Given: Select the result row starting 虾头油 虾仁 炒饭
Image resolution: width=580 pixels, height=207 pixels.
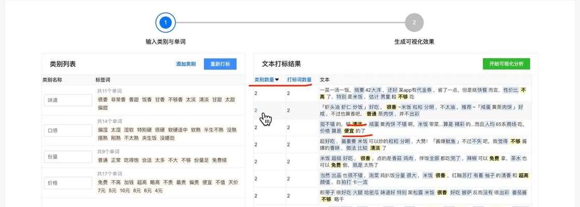Looking at the screenshot, I should (393, 110).
